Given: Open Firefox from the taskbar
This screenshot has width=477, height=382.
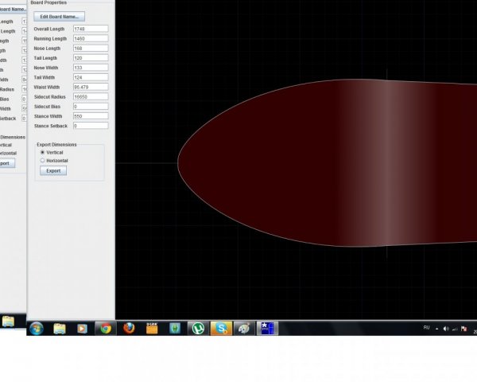Looking at the screenshot, I should click(129, 329).
